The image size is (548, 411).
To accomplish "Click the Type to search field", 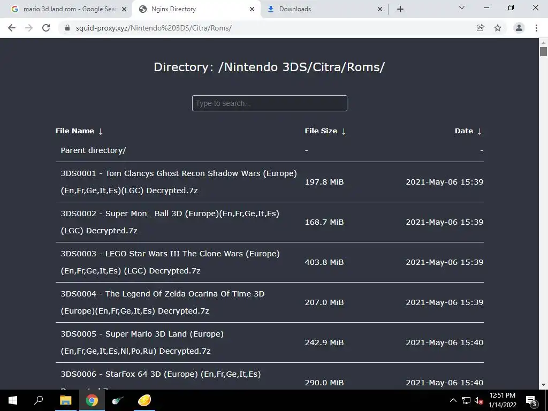I will coord(270,103).
